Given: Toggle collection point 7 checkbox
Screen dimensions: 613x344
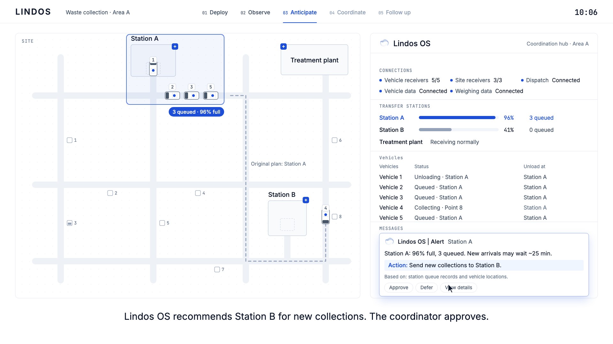Looking at the screenshot, I should tap(217, 269).
